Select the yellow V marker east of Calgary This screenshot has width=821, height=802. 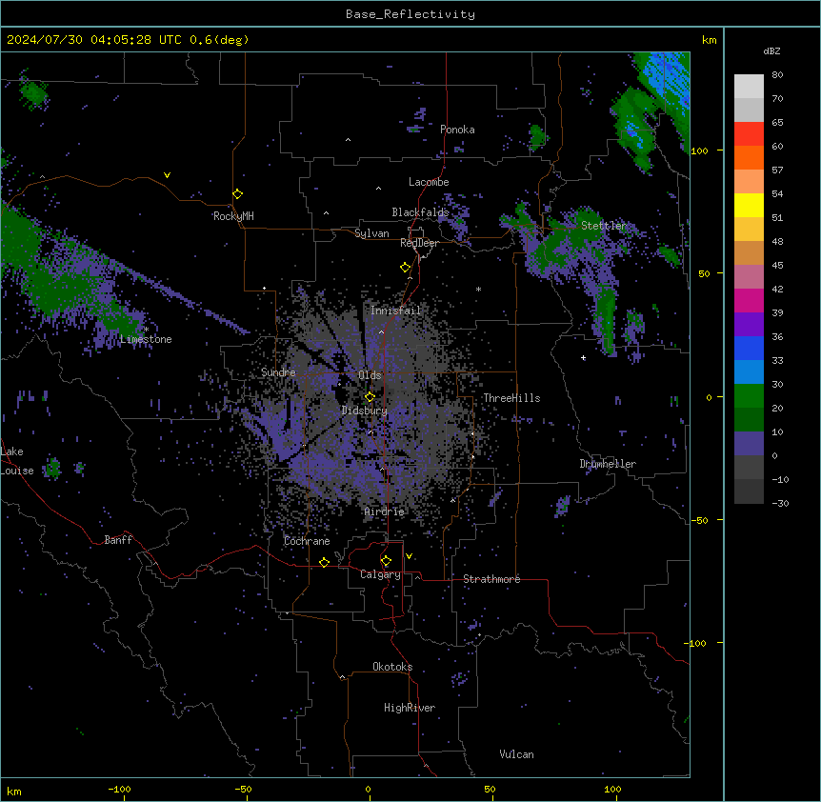pyautogui.click(x=409, y=556)
